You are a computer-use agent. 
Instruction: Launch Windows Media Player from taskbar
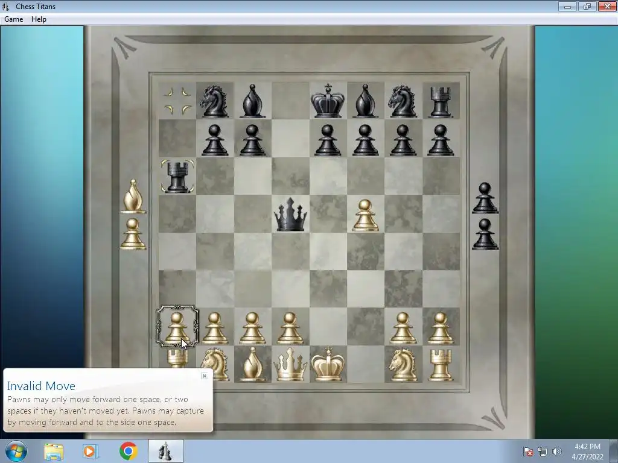(90, 452)
